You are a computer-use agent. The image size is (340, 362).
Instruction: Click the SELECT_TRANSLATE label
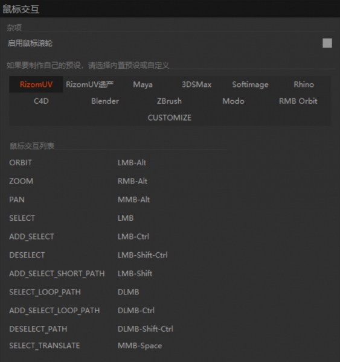45,345
